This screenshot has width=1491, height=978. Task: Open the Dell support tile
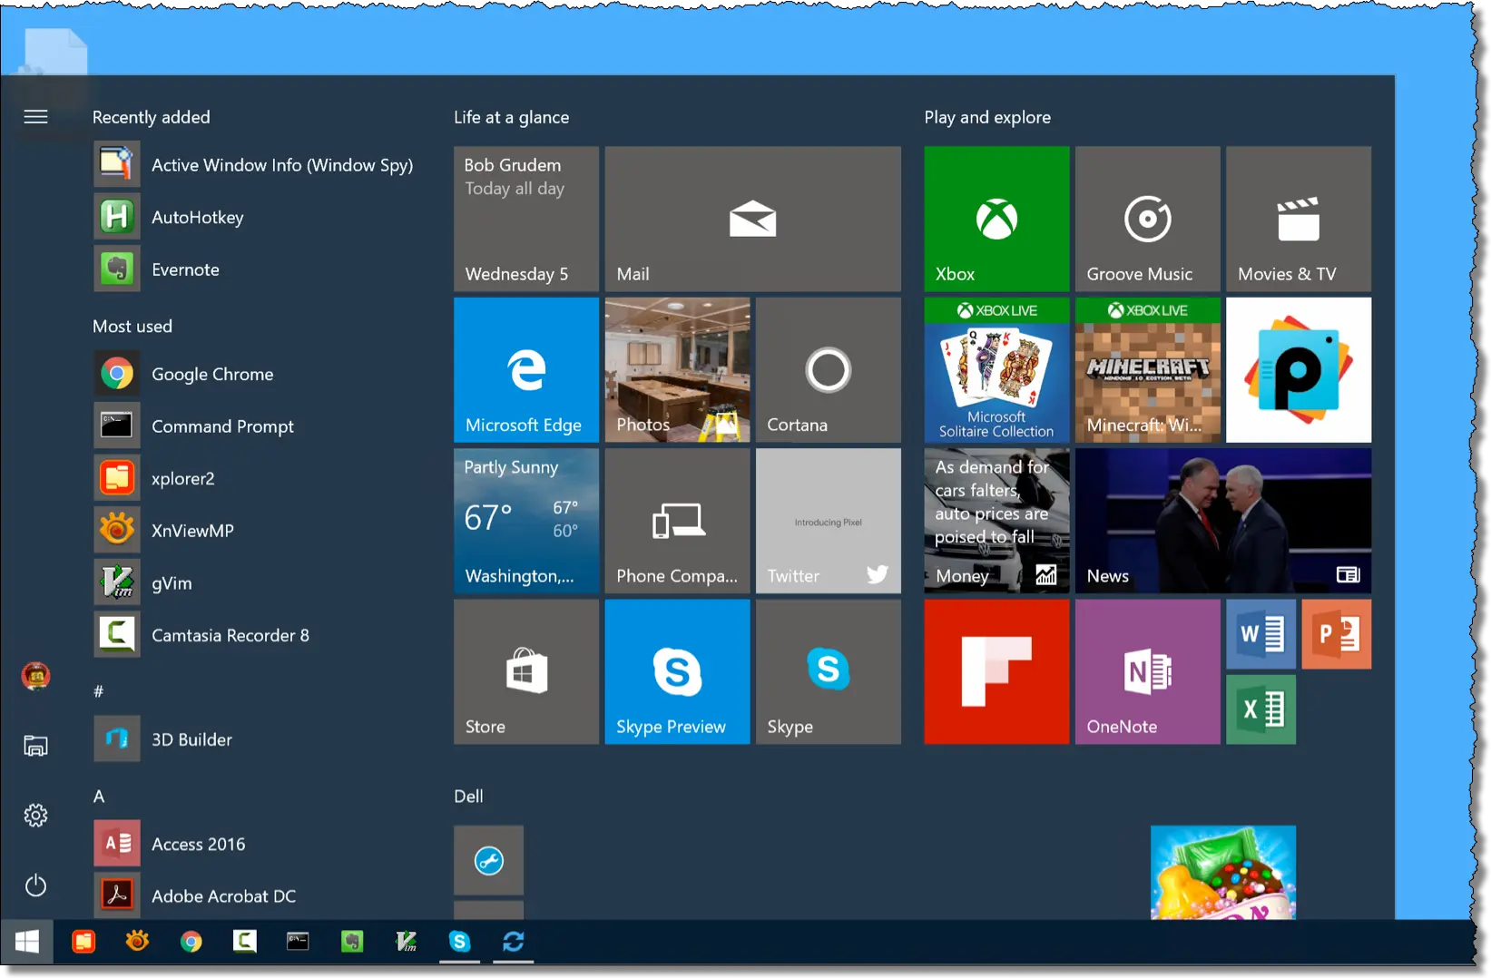(x=488, y=860)
